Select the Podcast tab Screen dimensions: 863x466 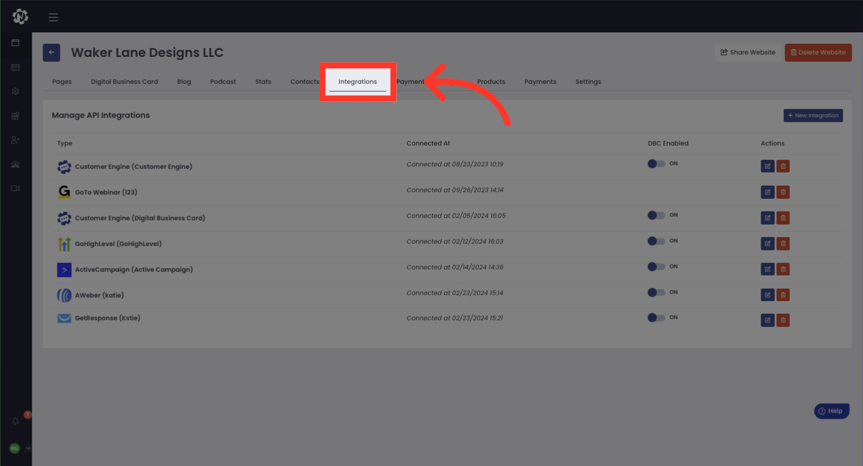point(223,81)
